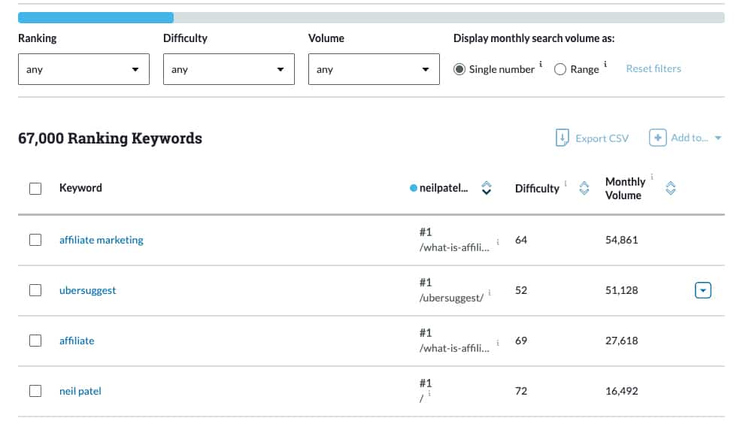Check the affiliate row checkbox
Image resolution: width=752 pixels, height=421 pixels.
click(x=35, y=341)
